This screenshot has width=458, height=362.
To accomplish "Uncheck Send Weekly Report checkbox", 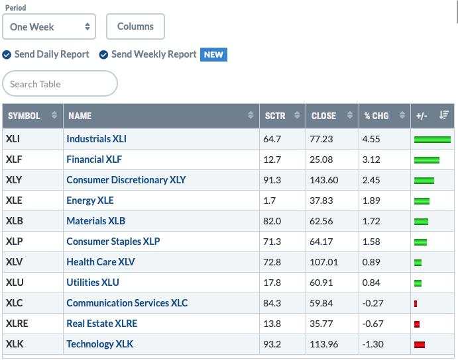I will (103, 54).
